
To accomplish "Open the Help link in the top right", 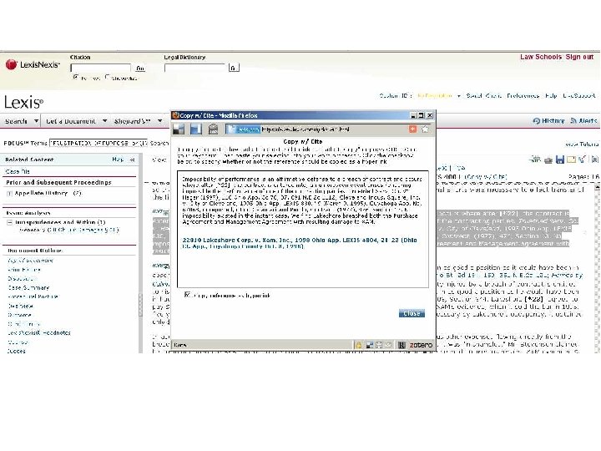I will (x=551, y=95).
